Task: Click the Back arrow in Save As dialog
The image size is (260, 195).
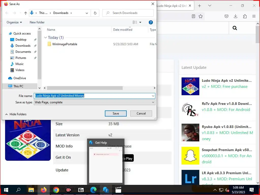Action: coord(7,13)
